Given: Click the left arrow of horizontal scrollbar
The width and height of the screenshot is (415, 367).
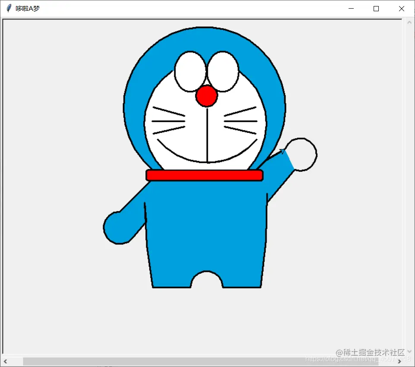Looking at the screenshot, I should 5,361.
